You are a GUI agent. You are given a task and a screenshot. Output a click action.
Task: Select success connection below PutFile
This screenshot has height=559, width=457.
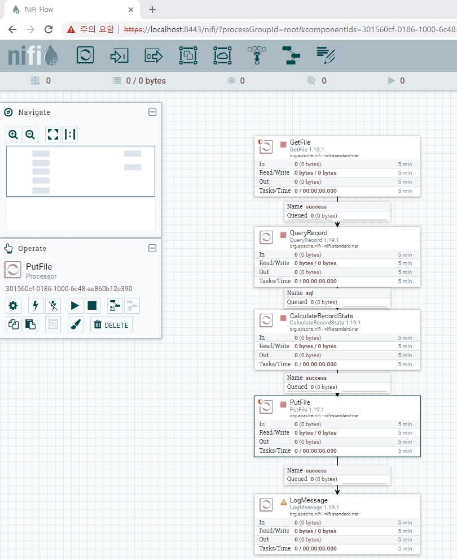(x=337, y=475)
